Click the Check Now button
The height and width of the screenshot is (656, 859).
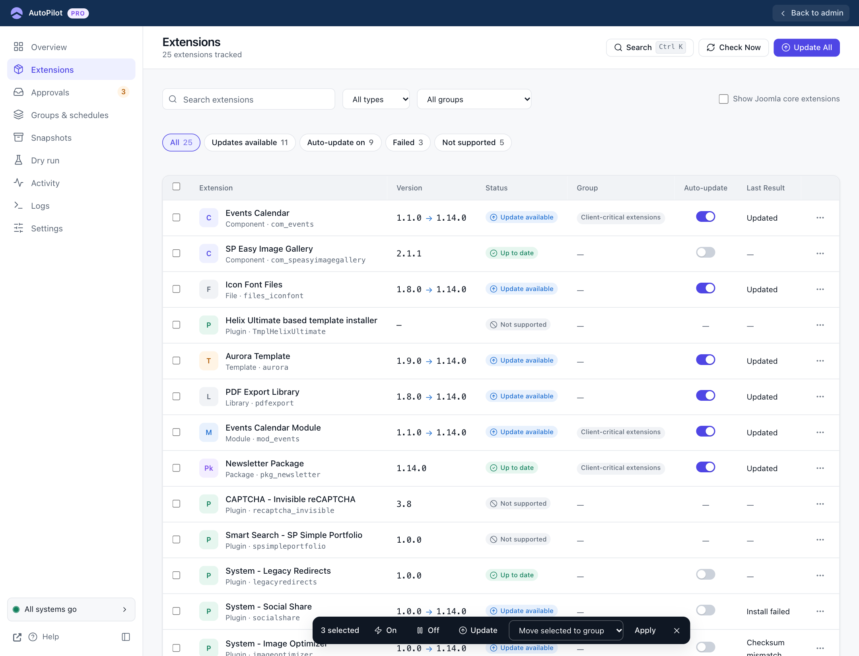coord(733,48)
